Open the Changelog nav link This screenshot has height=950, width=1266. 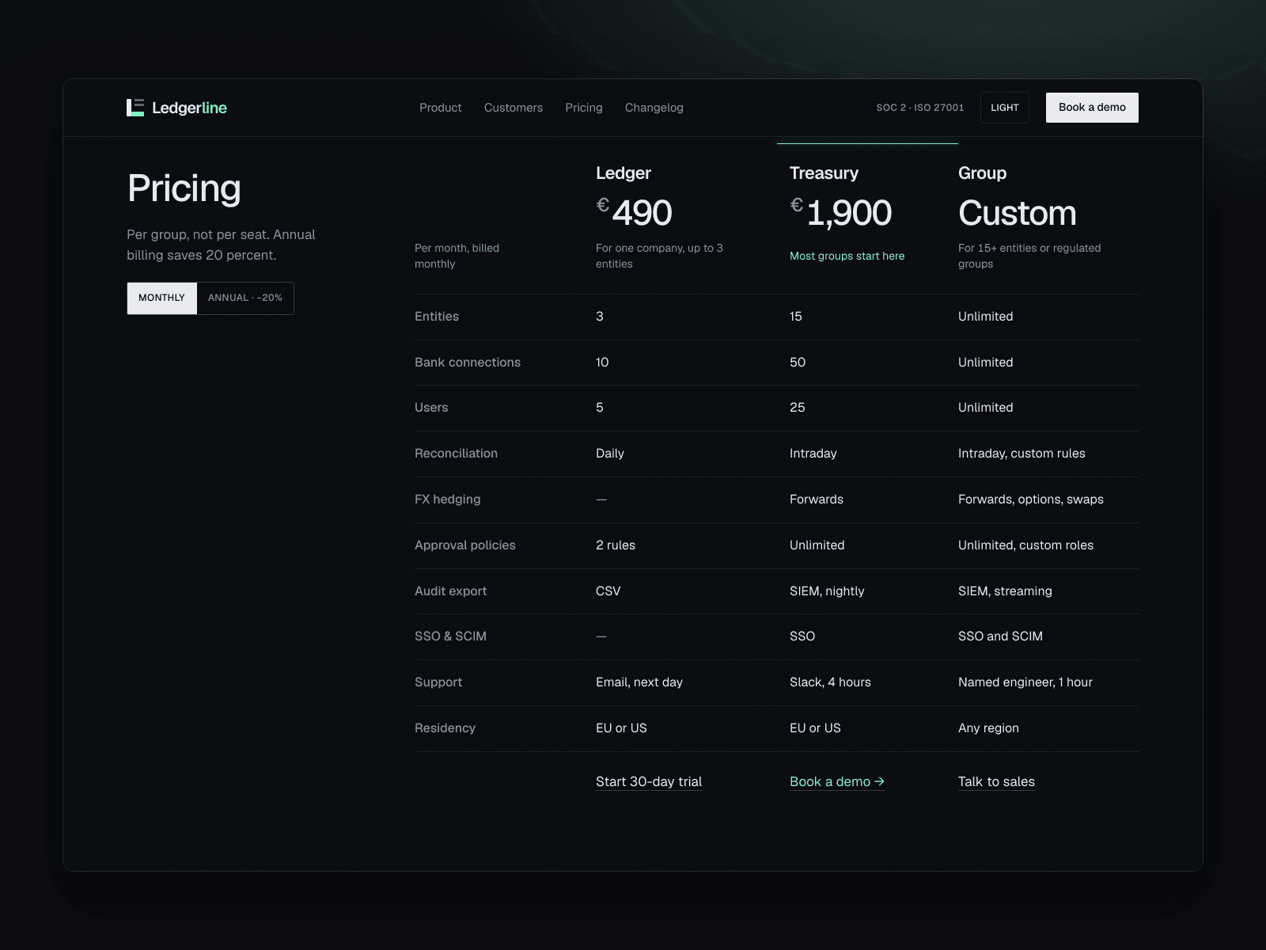click(654, 108)
